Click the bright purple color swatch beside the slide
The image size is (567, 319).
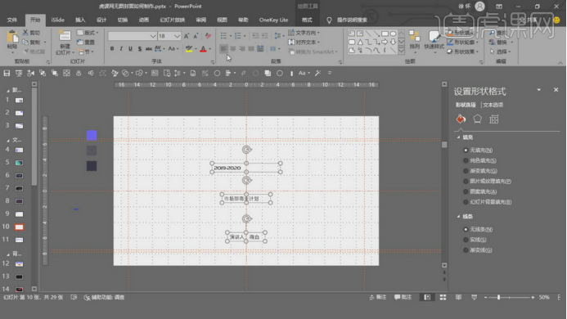point(92,135)
